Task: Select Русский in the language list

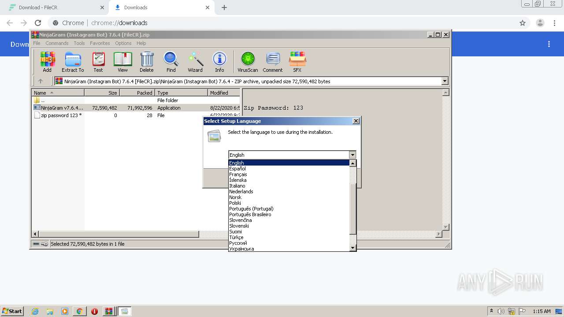Action: tap(289, 243)
